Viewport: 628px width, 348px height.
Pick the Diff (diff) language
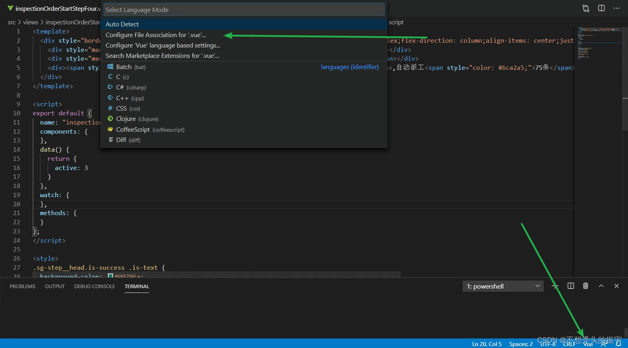pyautogui.click(x=244, y=140)
